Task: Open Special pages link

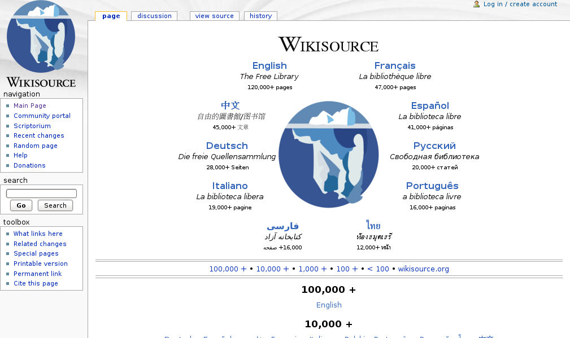Action: coord(36,253)
